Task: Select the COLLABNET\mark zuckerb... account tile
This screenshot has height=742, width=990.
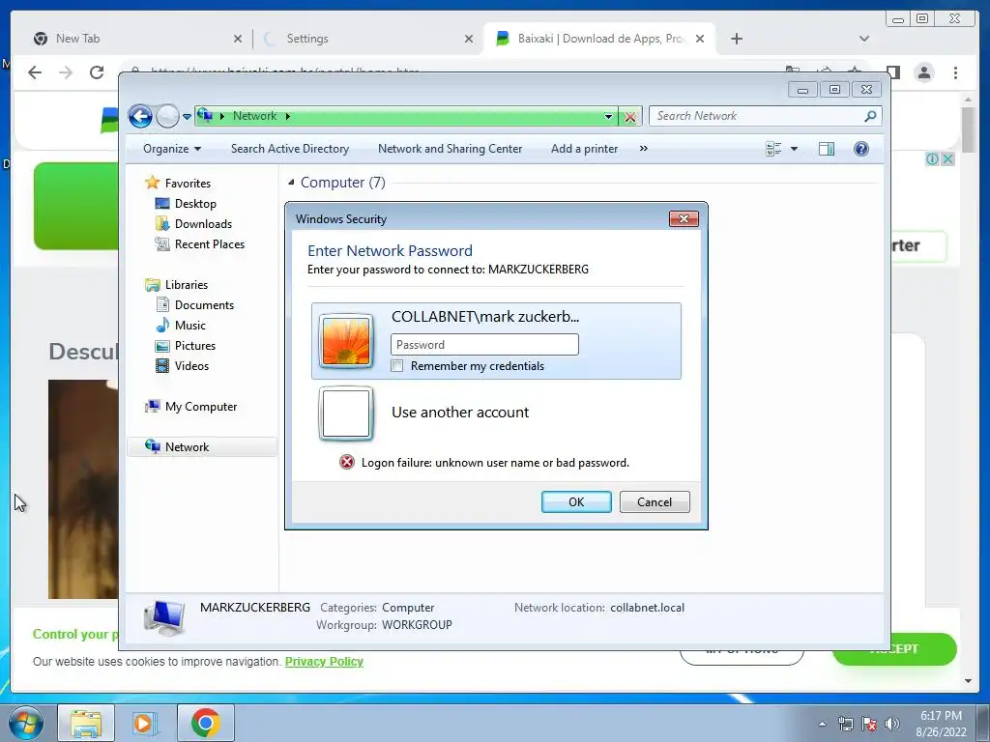Action: tap(496, 341)
